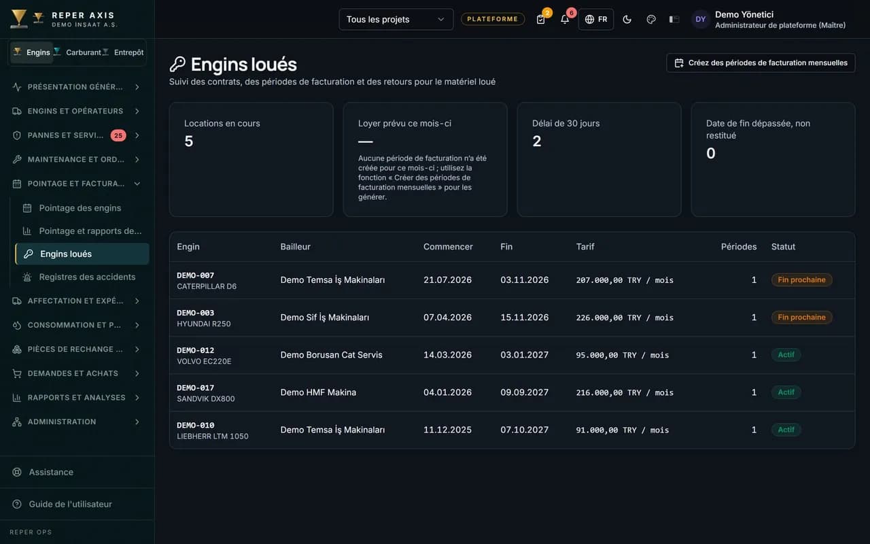Click the Reper Axis logo

(x=19, y=18)
